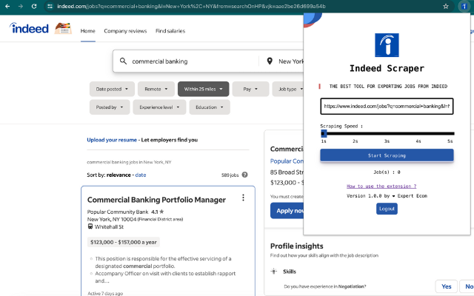
Task: Open the Job type filter dropdown
Action: tap(288, 89)
